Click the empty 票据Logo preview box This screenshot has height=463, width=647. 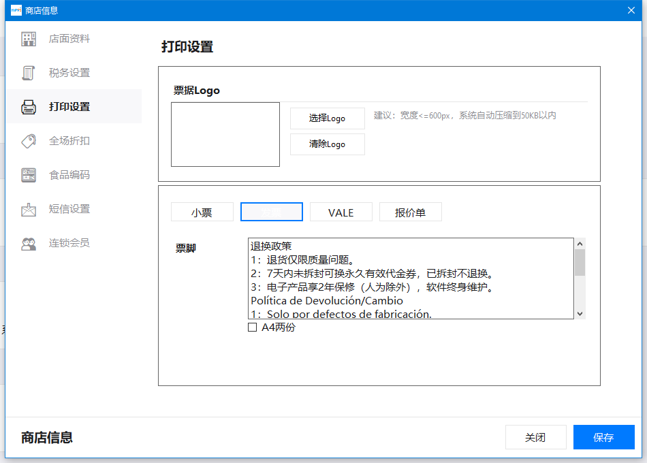click(x=225, y=135)
